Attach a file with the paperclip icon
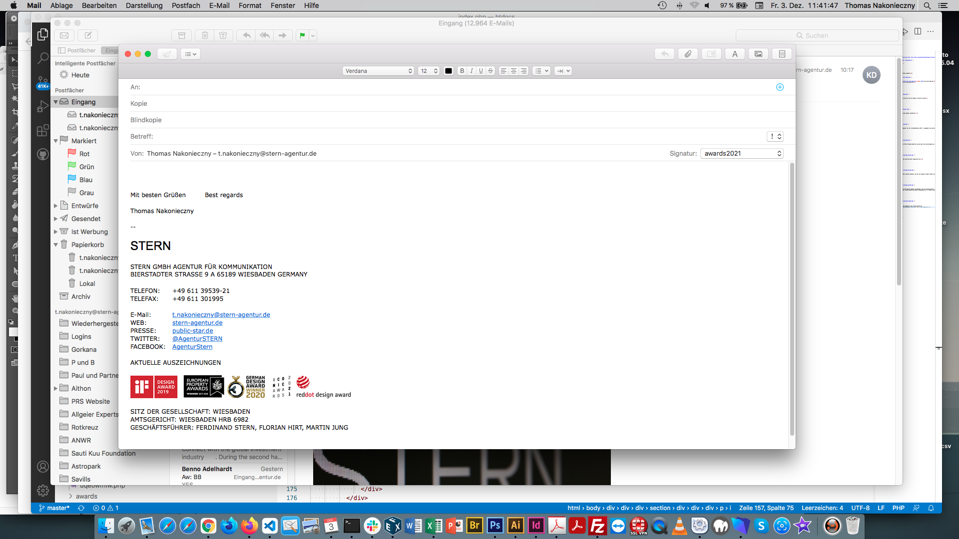Viewport: 959px width, 539px height. [688, 54]
